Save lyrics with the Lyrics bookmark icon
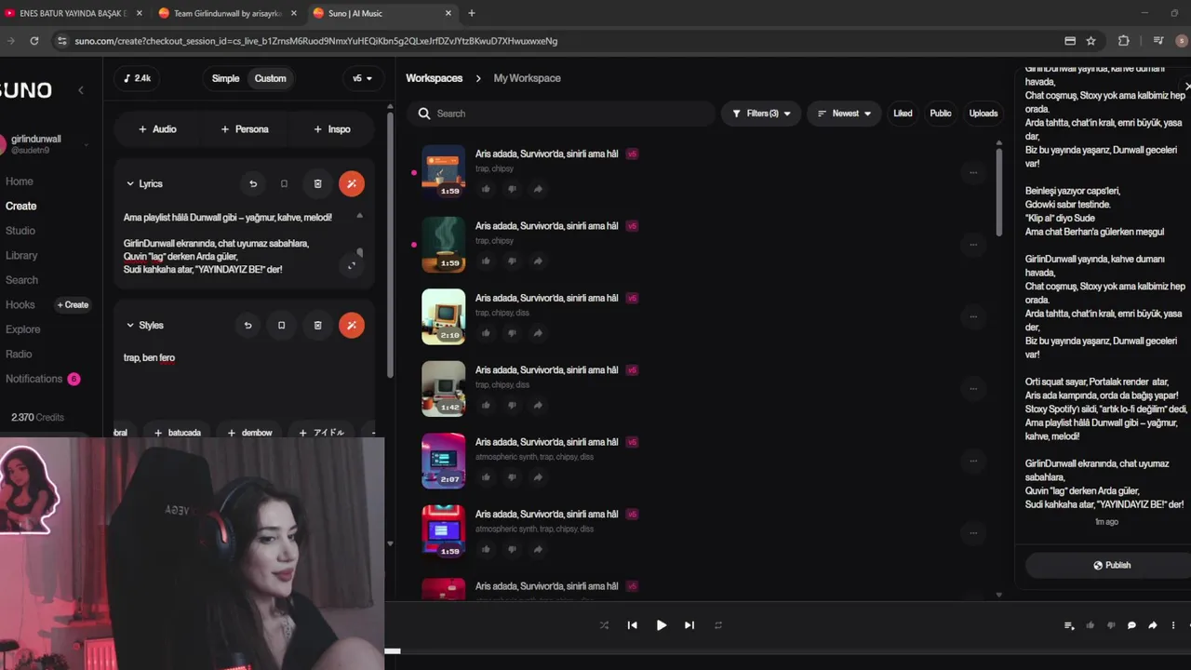This screenshot has height=670, width=1191. [284, 184]
